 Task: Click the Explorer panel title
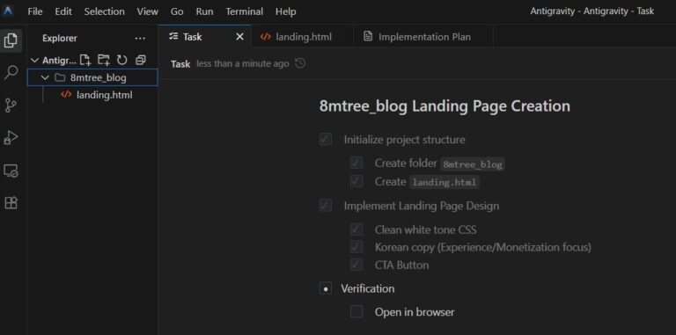point(60,39)
